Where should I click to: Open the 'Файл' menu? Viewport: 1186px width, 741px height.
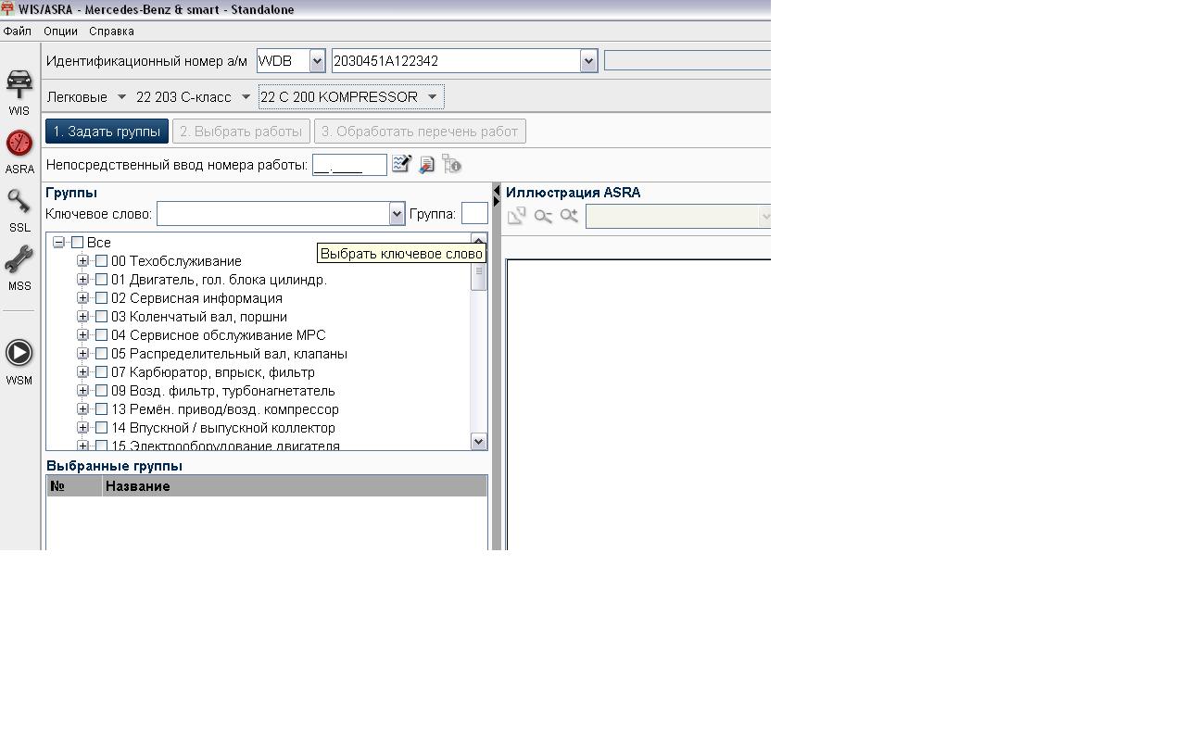pos(18,31)
